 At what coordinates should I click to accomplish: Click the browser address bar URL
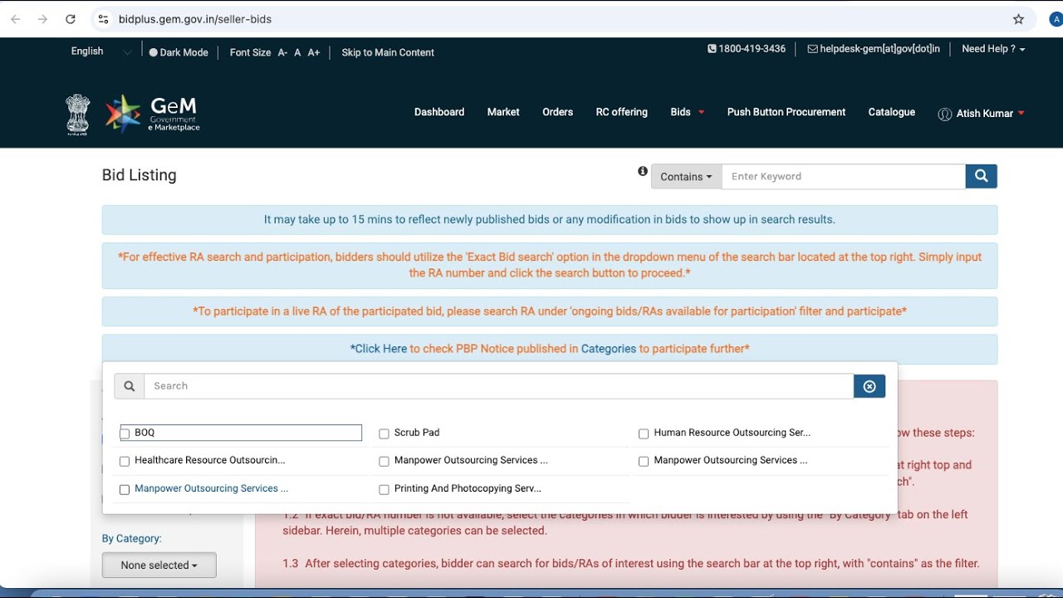(195, 19)
